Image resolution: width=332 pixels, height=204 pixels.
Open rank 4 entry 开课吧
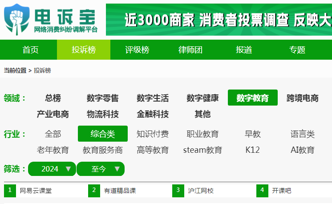(x=281, y=191)
